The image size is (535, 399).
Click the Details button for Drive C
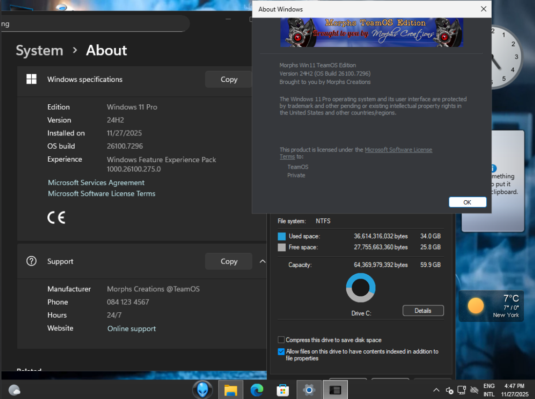click(x=423, y=311)
